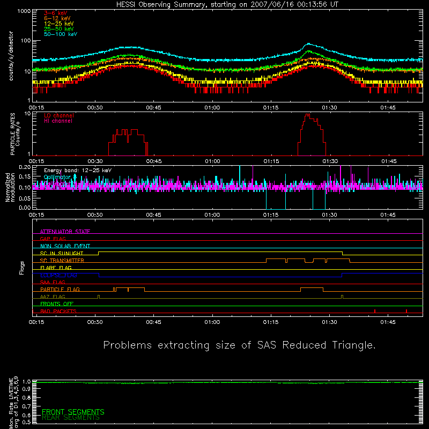429x429 pixels.
Task: Select the LO channel legend label
Action: click(x=59, y=115)
